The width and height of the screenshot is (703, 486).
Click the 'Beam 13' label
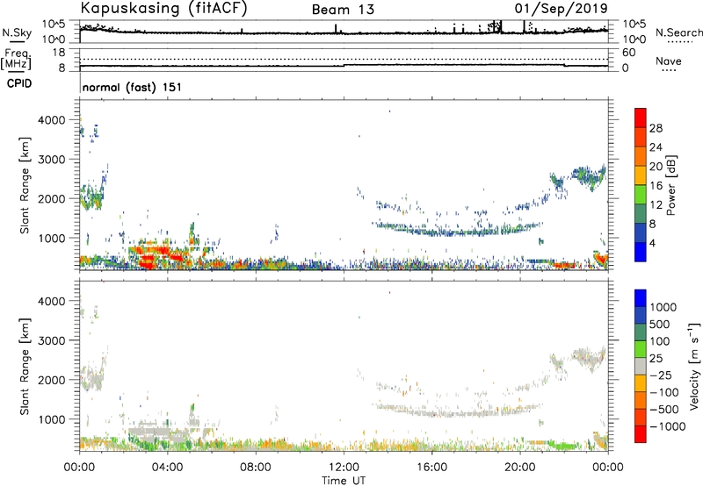coord(343,10)
